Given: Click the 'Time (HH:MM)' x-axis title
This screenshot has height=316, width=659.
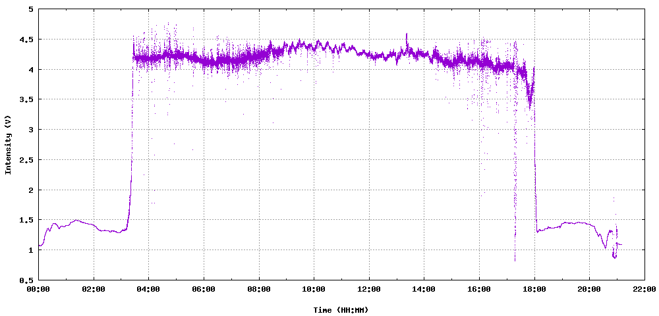Looking at the screenshot, I should pyautogui.click(x=341, y=310).
